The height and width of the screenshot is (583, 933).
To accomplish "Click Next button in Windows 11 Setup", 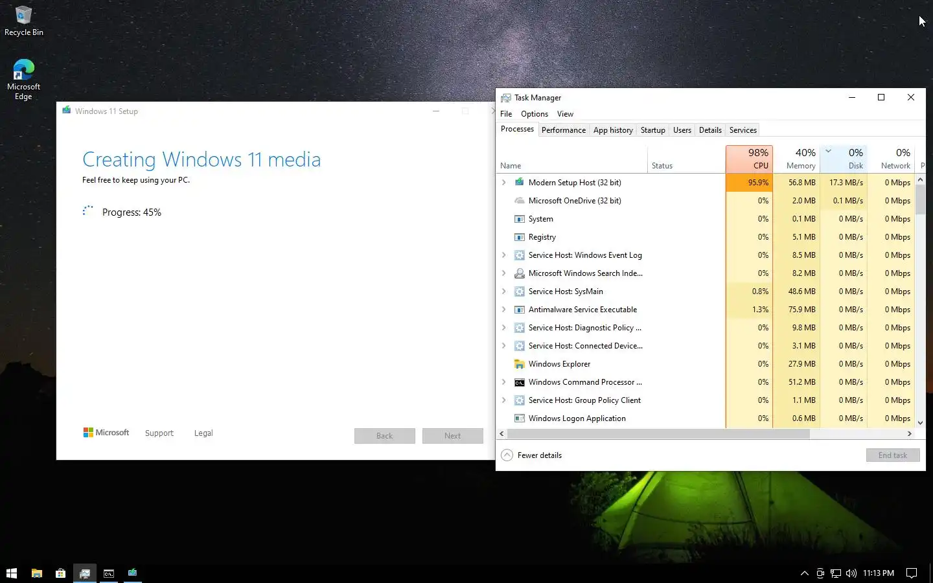I will click(453, 436).
